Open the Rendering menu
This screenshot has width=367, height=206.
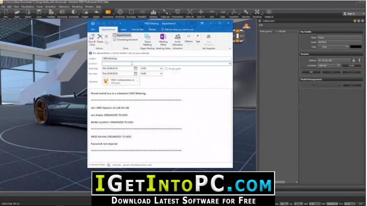pyautogui.click(x=77, y=7)
